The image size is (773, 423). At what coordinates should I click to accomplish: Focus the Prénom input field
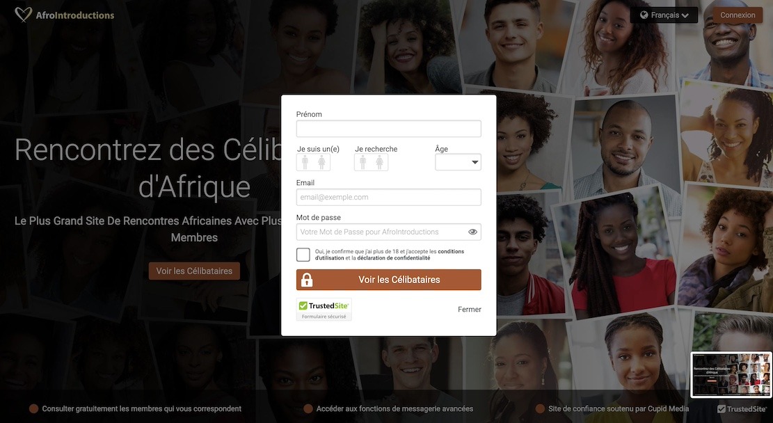(x=388, y=129)
